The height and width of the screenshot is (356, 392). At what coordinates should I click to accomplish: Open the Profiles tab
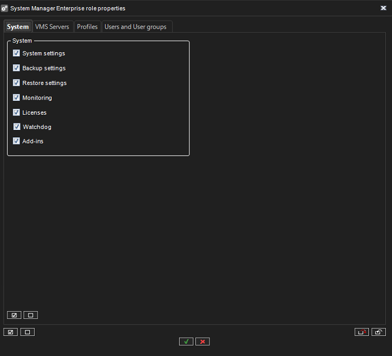[87, 27]
